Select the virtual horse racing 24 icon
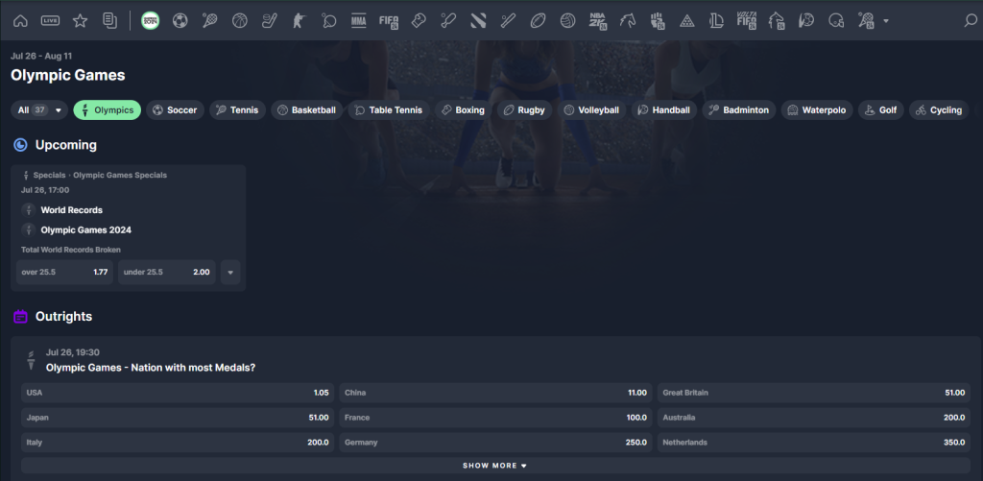Image resolution: width=983 pixels, height=481 pixels. (777, 21)
